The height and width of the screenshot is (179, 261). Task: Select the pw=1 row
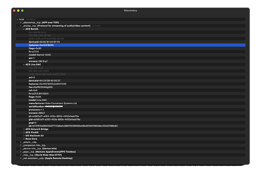tap(130, 58)
